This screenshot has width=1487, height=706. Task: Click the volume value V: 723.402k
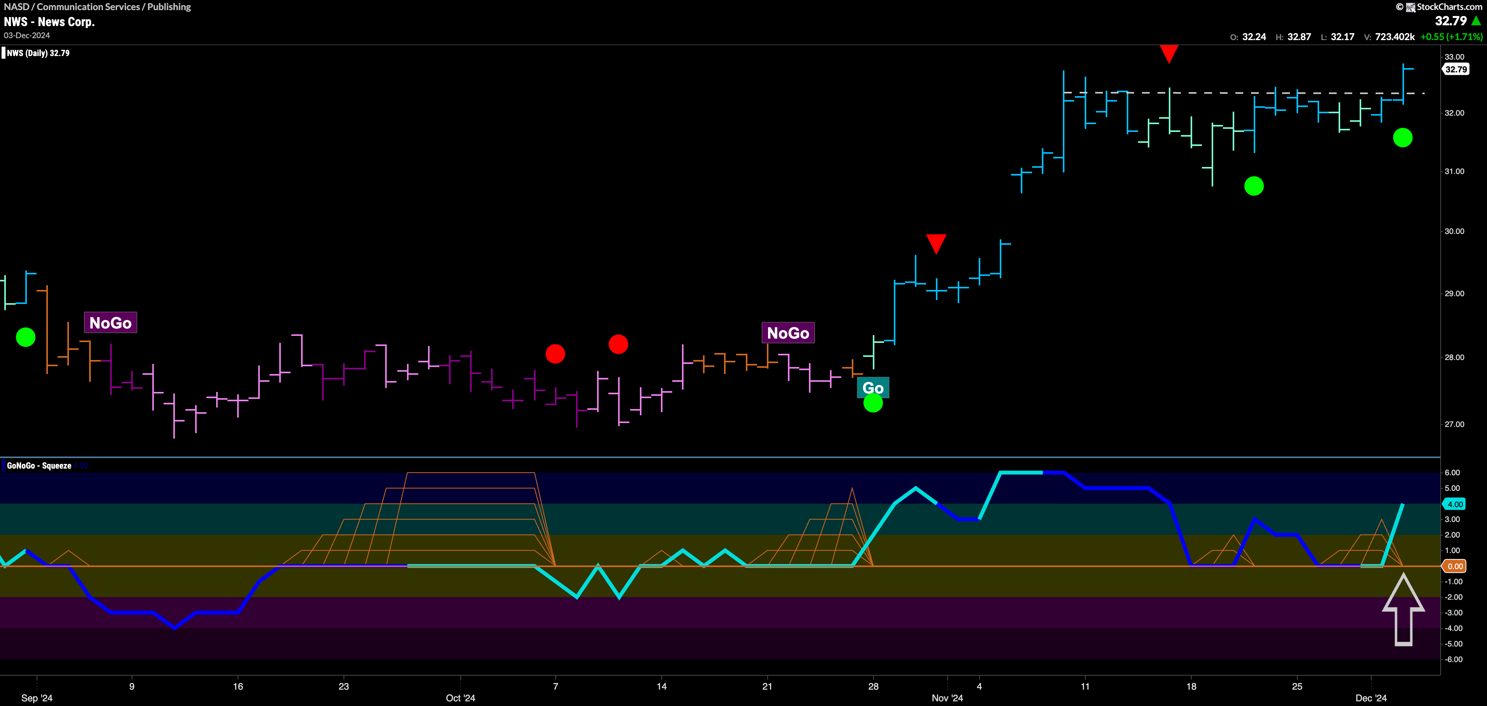pos(1389,37)
